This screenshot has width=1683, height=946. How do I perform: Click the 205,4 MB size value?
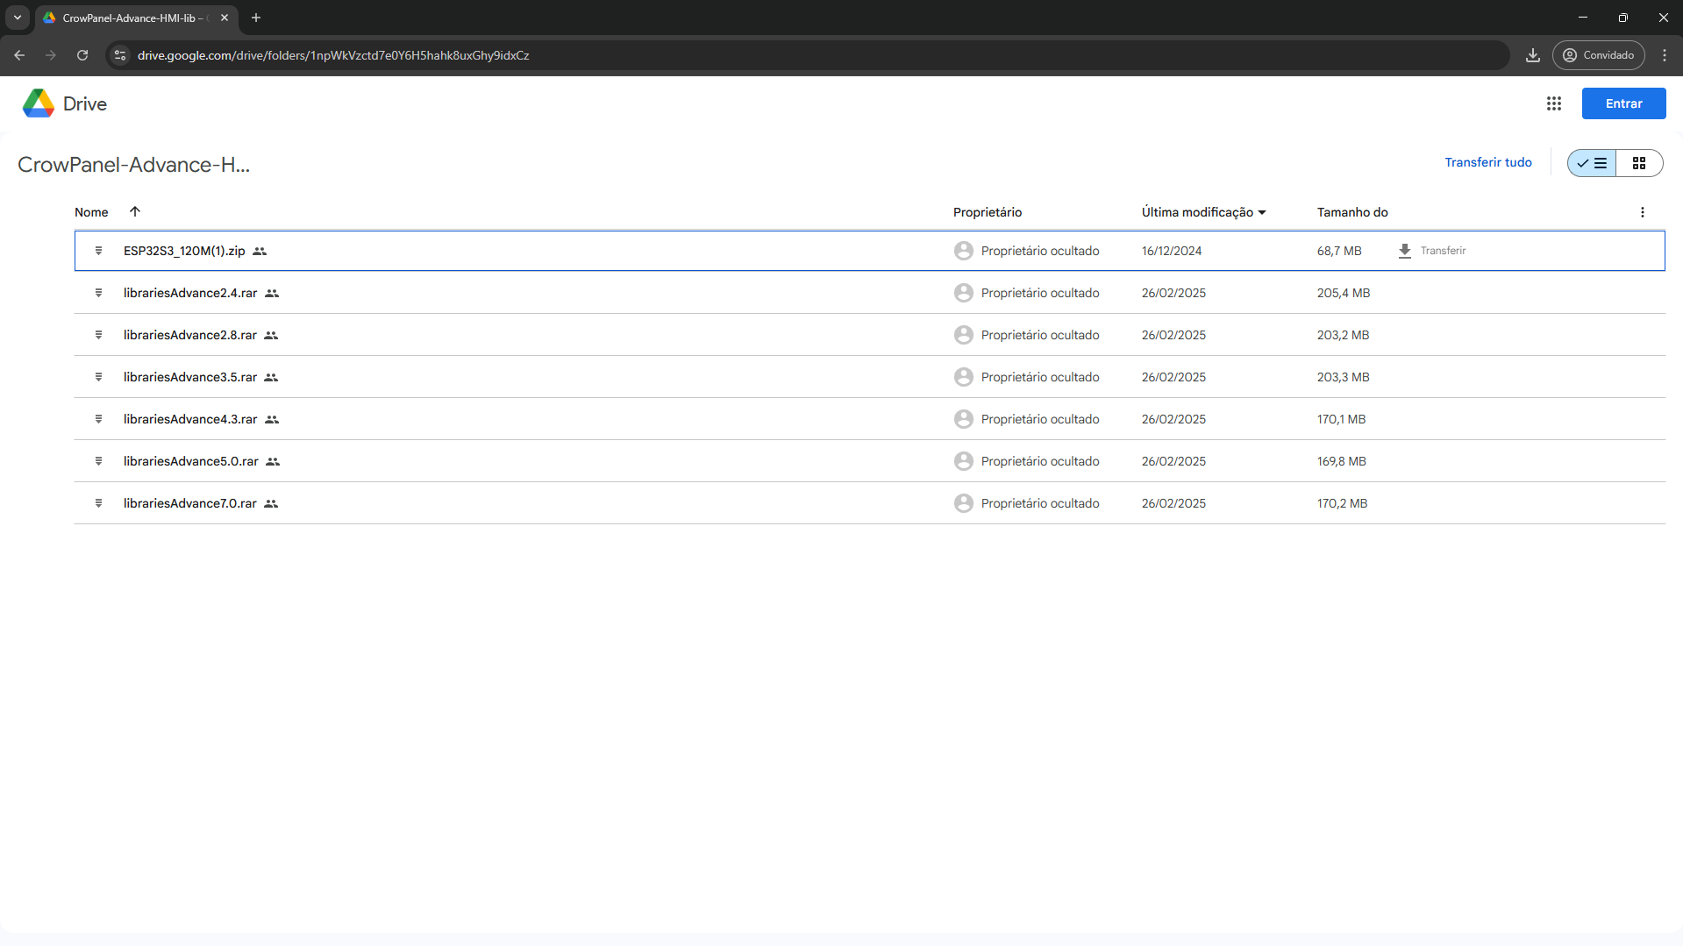pyautogui.click(x=1343, y=293)
